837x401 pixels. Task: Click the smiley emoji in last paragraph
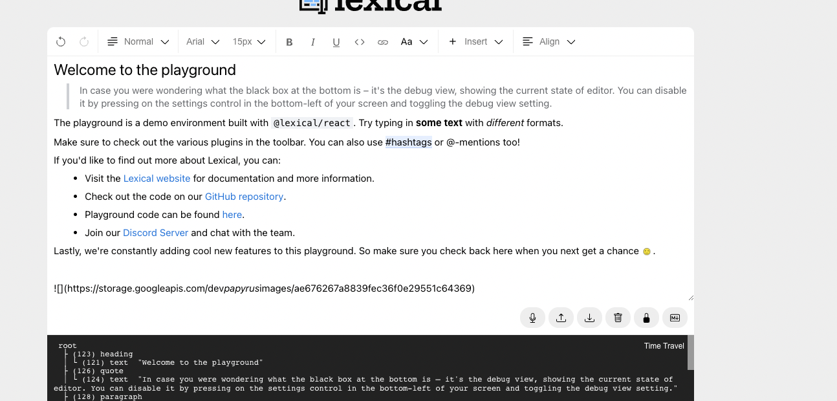pos(646,252)
